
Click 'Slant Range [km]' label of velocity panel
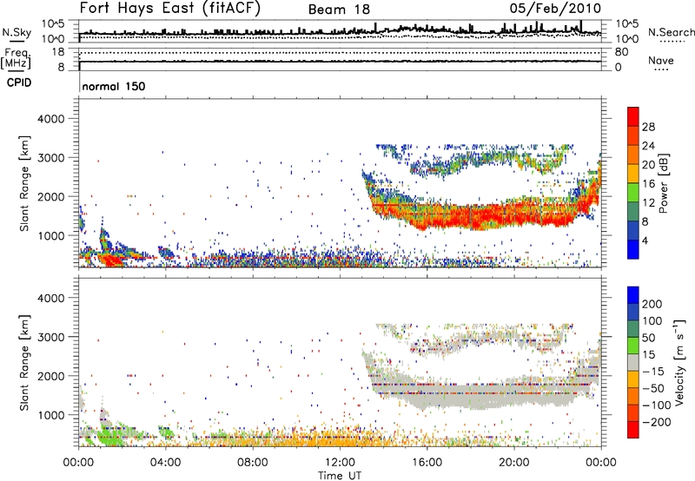(24, 362)
